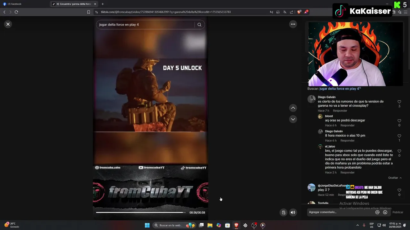410x230 pixels.
Task: Open Microsoft Store from the taskbar
Action: pyautogui.click(x=227, y=225)
